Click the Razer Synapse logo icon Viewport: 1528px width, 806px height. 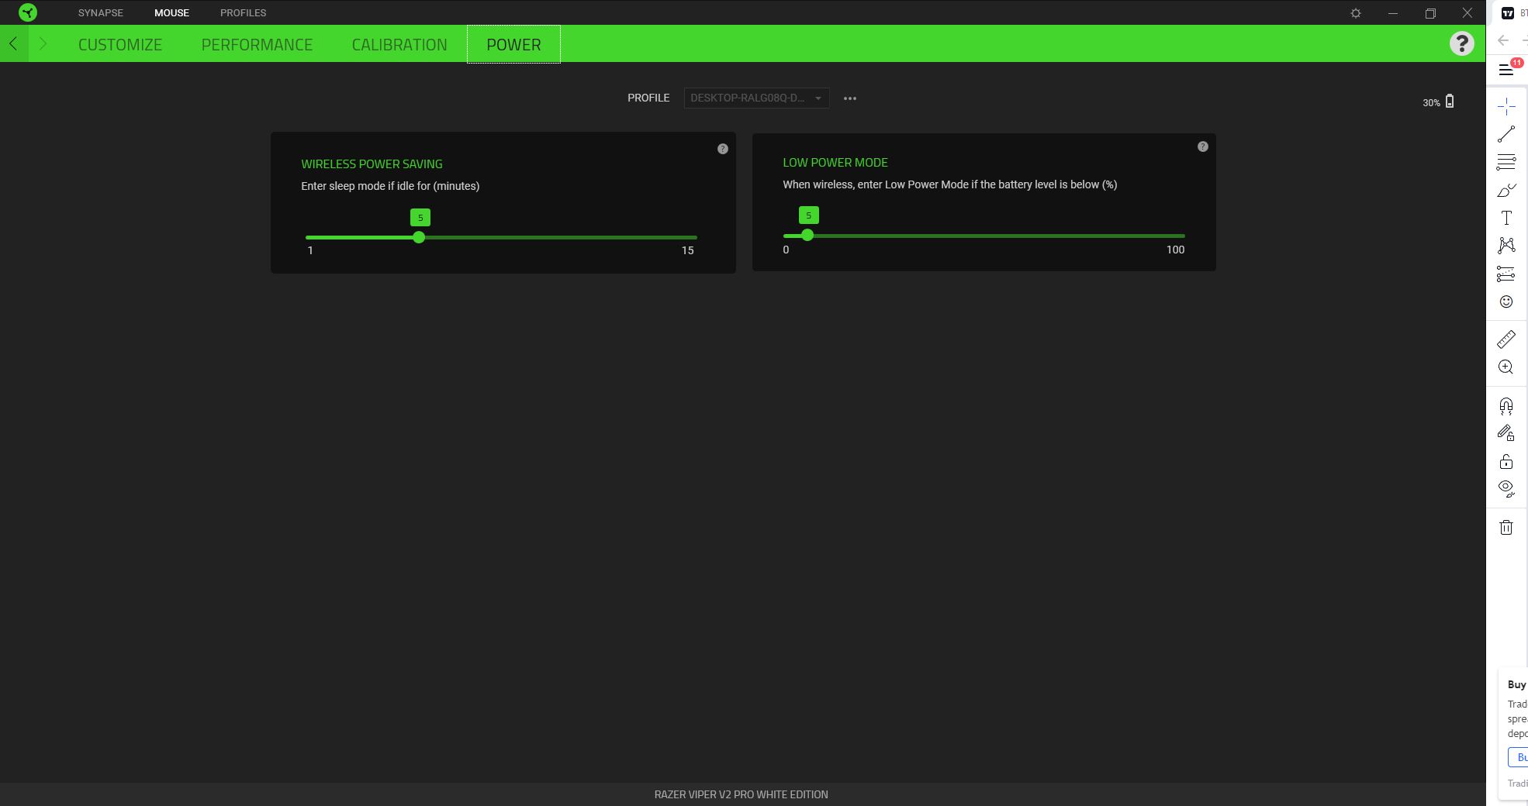pyautogui.click(x=28, y=12)
